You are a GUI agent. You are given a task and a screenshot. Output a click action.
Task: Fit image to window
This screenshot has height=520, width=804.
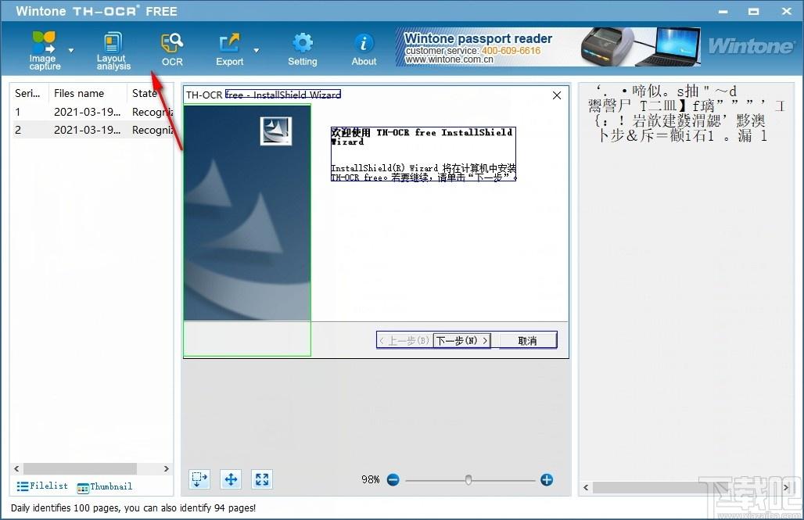coord(262,479)
